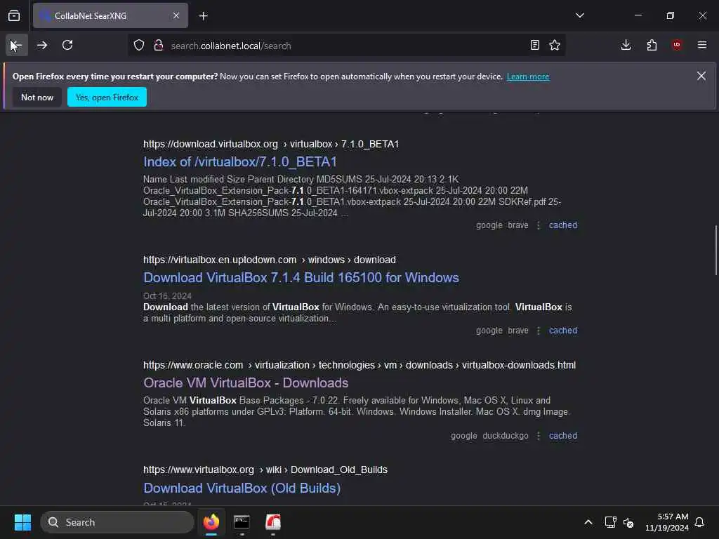Click the www.virtualbox.org wiki URL breadcrumb

pos(265,470)
